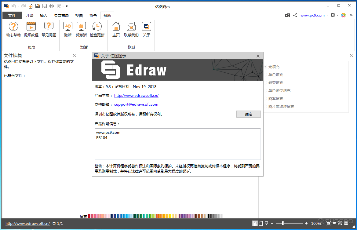The image size is (357, 230).
Task: Click the zoom slider handle
Action: pos(283,223)
